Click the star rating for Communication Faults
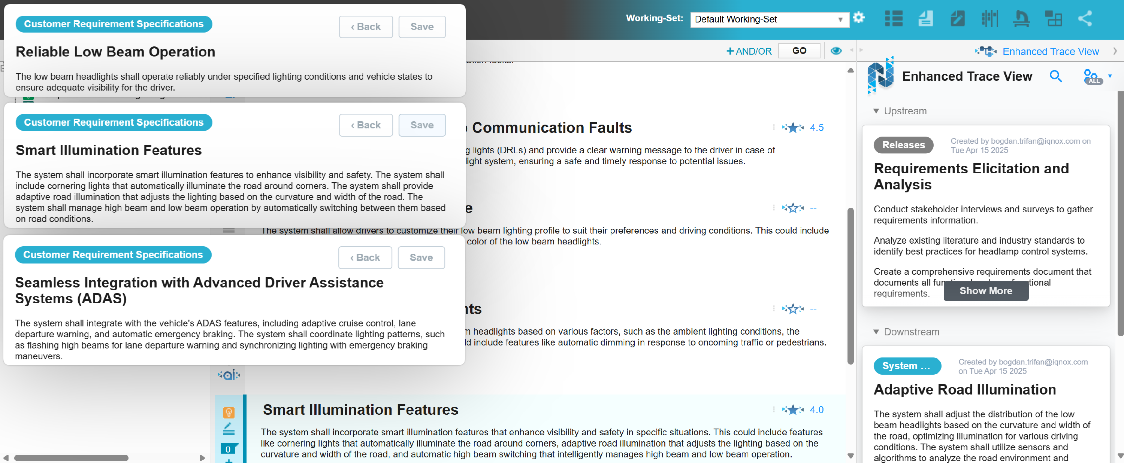 (x=793, y=128)
